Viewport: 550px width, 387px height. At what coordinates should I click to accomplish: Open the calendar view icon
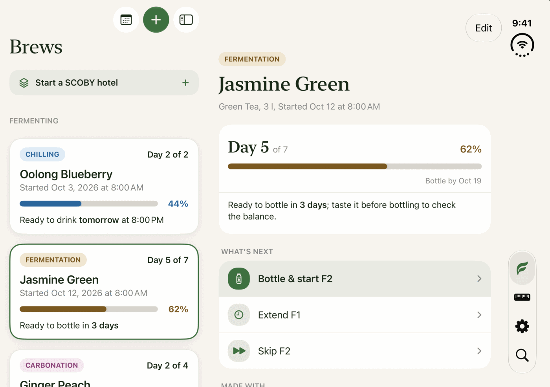tap(126, 20)
